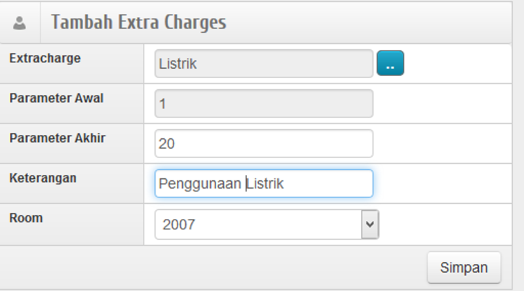Click the Keterangan label
Viewport: 524px width, 291px height.
pos(43,178)
